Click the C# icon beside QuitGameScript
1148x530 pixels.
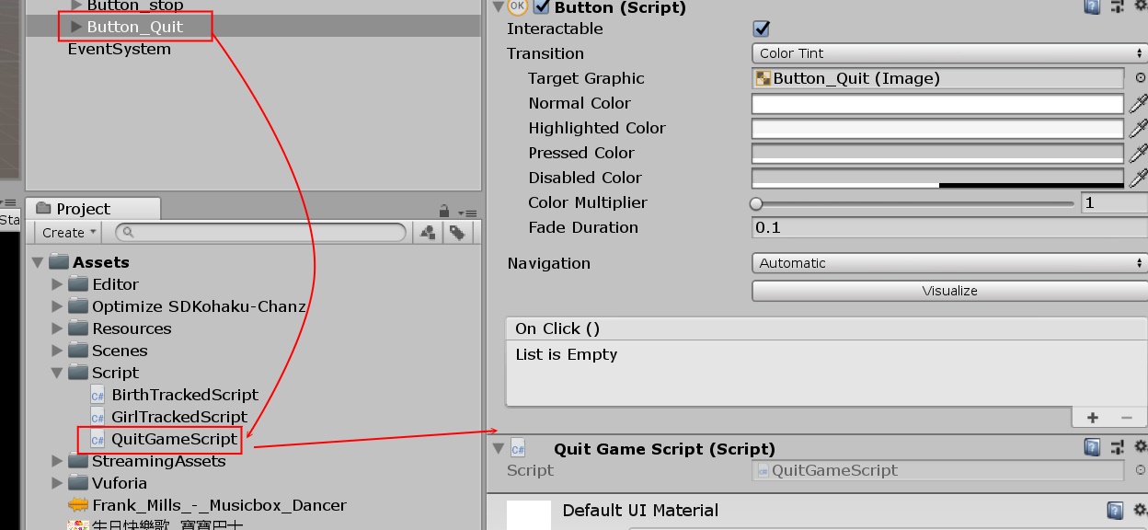tap(96, 440)
